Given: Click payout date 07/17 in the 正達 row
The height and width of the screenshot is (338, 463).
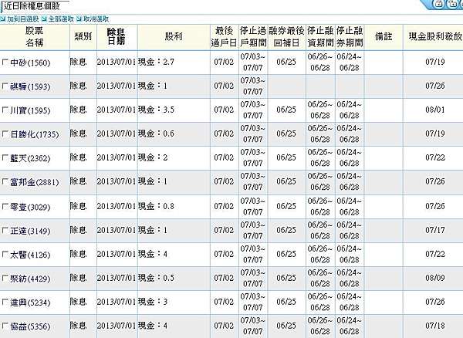Looking at the screenshot, I should click(x=435, y=230).
